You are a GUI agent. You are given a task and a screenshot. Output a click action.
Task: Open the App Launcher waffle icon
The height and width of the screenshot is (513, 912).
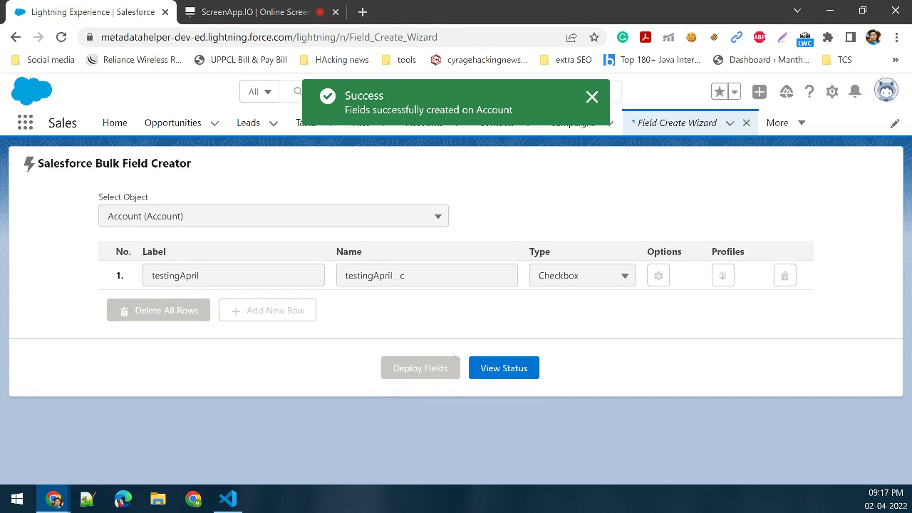pos(24,123)
